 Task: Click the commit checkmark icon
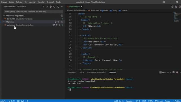click(x=47, y=7)
